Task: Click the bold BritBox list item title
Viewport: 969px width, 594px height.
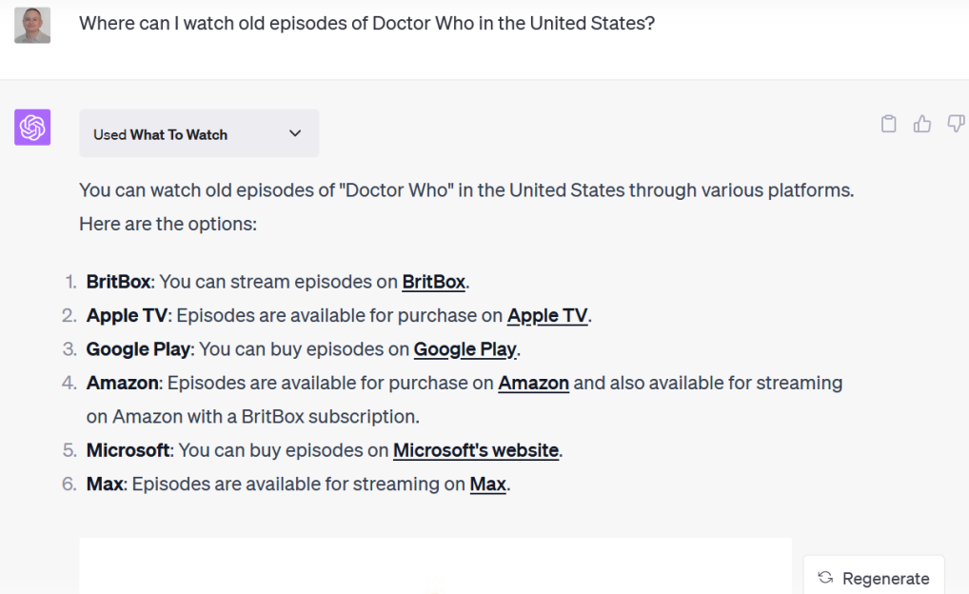Action: [118, 282]
